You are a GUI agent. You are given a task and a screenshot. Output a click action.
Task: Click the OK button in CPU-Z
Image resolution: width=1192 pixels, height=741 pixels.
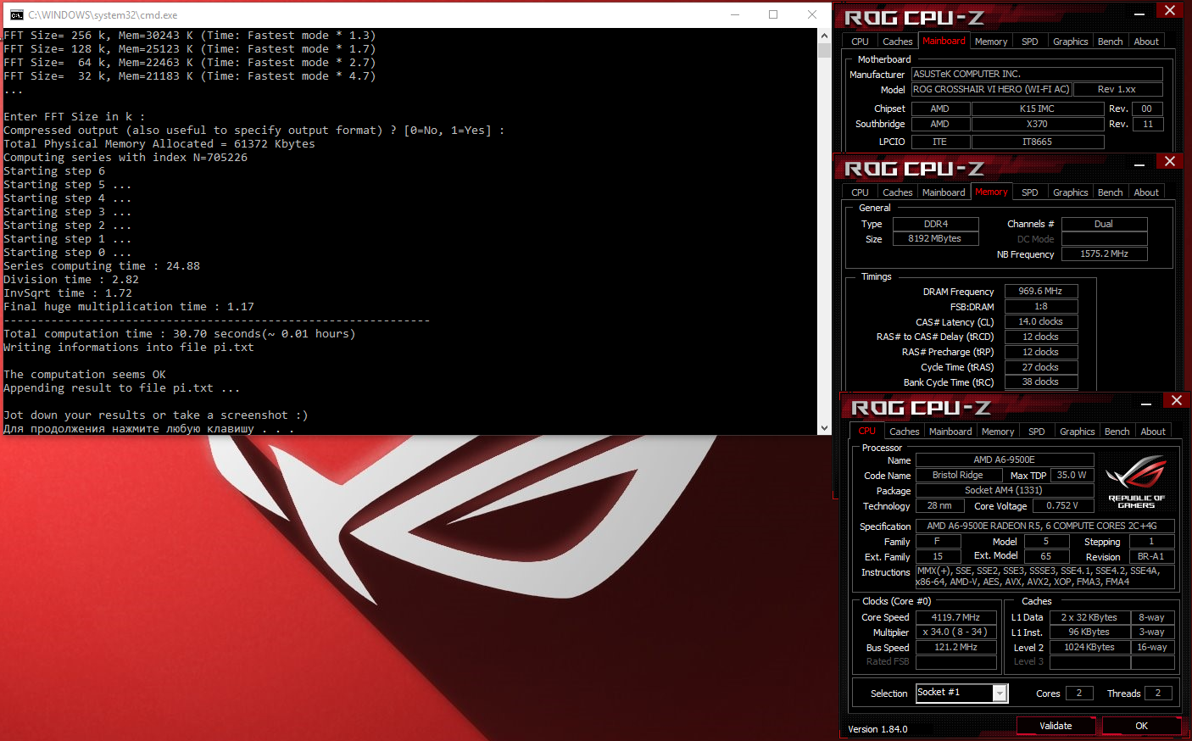(1141, 726)
